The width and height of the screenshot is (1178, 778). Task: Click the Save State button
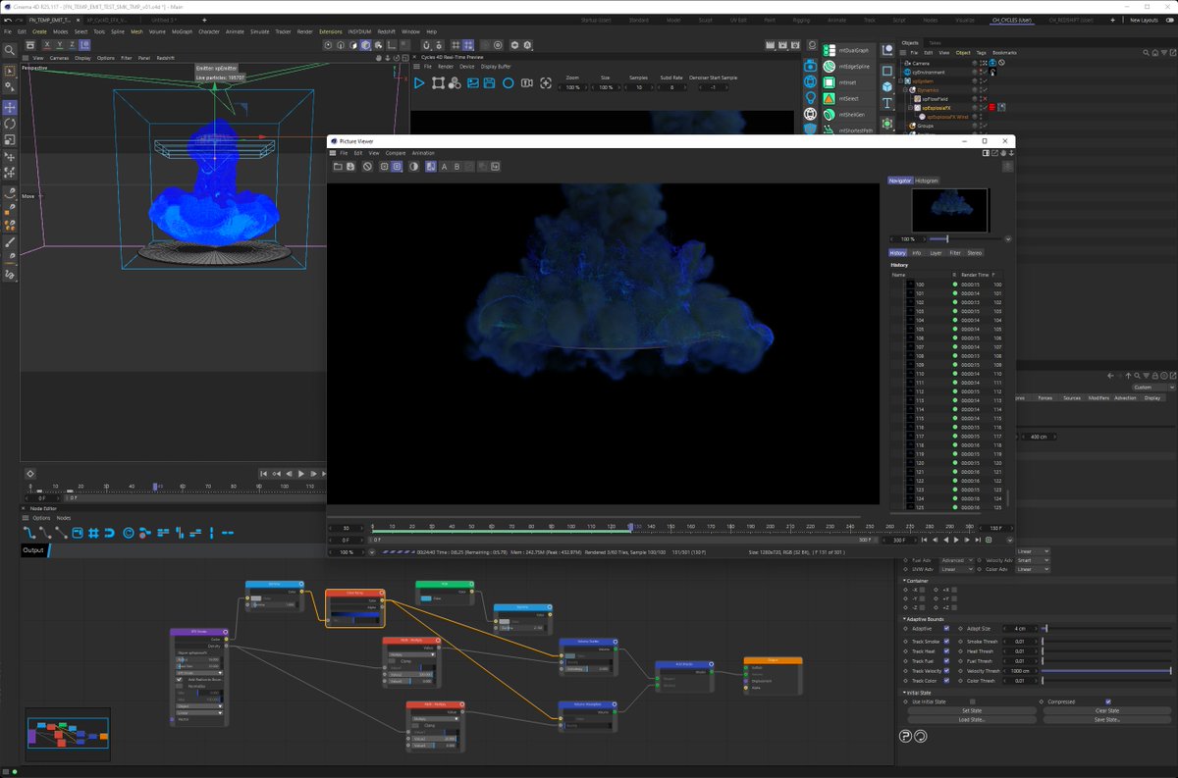(1107, 719)
